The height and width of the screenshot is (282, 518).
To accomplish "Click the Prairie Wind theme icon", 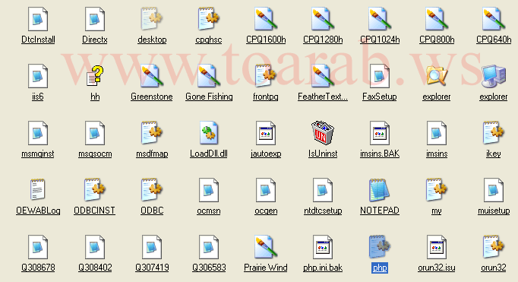I will [265, 247].
